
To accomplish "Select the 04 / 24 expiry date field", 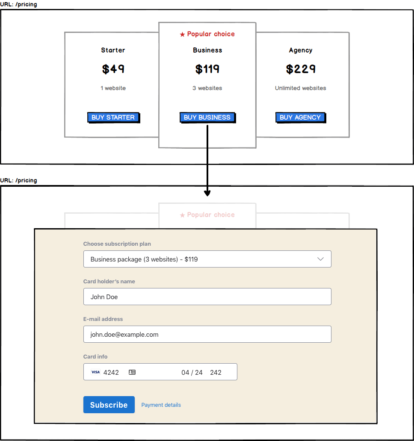I will click(x=192, y=372).
